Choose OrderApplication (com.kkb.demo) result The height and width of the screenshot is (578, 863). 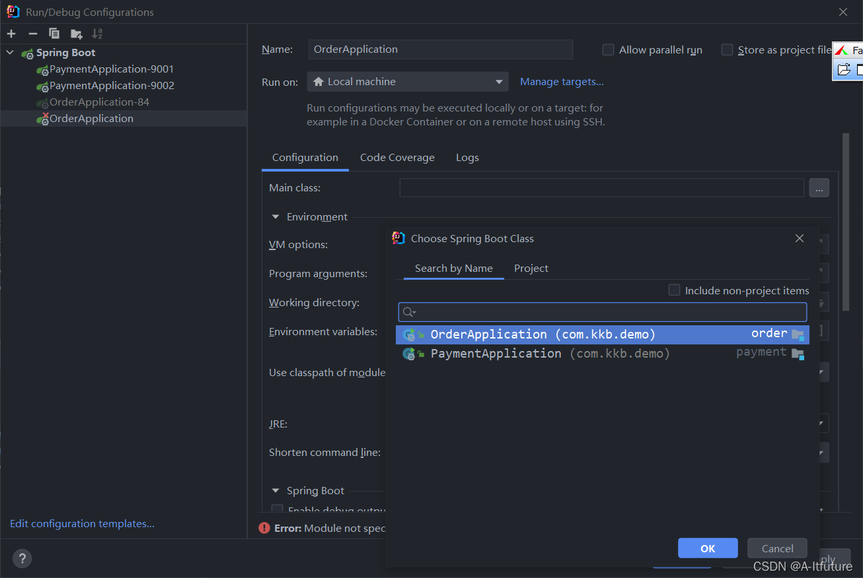pos(603,335)
